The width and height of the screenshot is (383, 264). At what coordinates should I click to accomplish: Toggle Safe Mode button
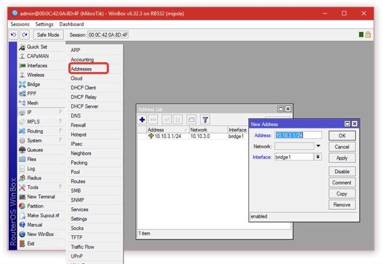point(48,35)
